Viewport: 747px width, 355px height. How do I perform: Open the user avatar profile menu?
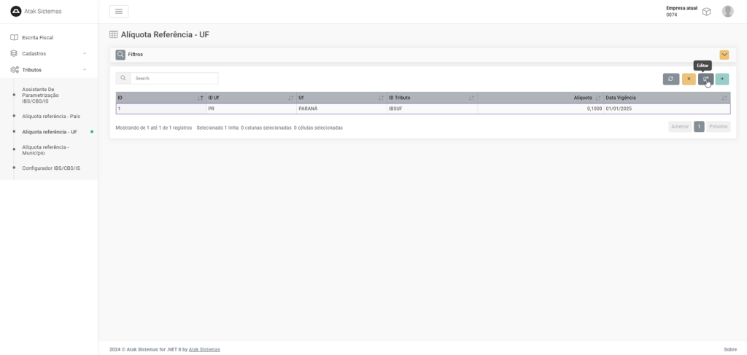tap(727, 12)
